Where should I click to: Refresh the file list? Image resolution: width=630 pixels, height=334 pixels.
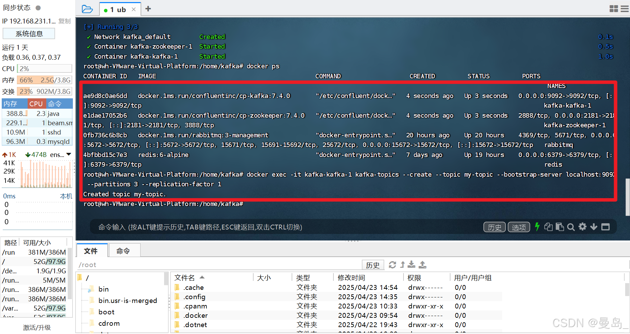[392, 265]
